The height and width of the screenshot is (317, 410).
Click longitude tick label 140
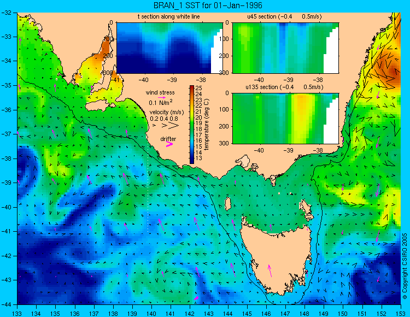pos(151,314)
